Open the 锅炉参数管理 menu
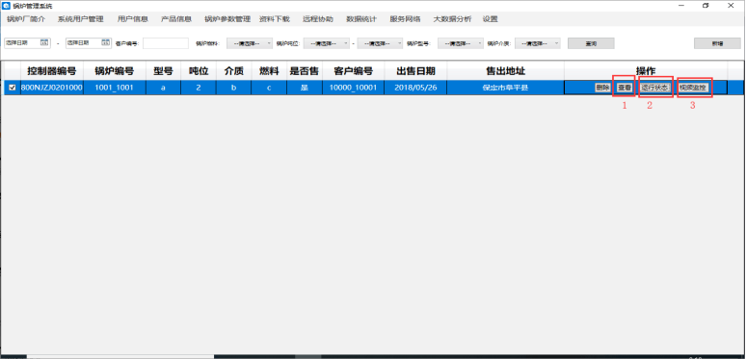The image size is (746, 359). [227, 19]
